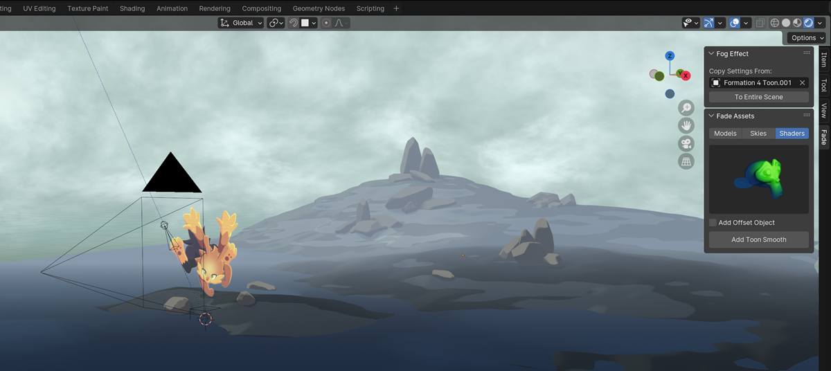Viewport: 831px width, 371px height.
Task: Click the selectability and visibility eye icon
Action: pyautogui.click(x=688, y=23)
